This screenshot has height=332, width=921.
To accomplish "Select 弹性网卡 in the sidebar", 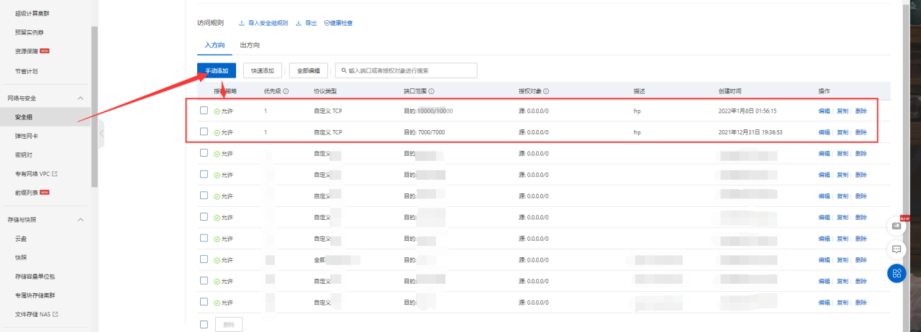I will (27, 136).
